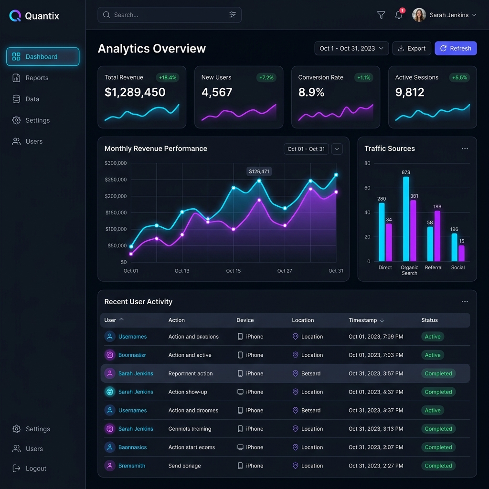The width and height of the screenshot is (489, 489).
Task: Open Traffic Sources more options menu
Action: pos(465,149)
